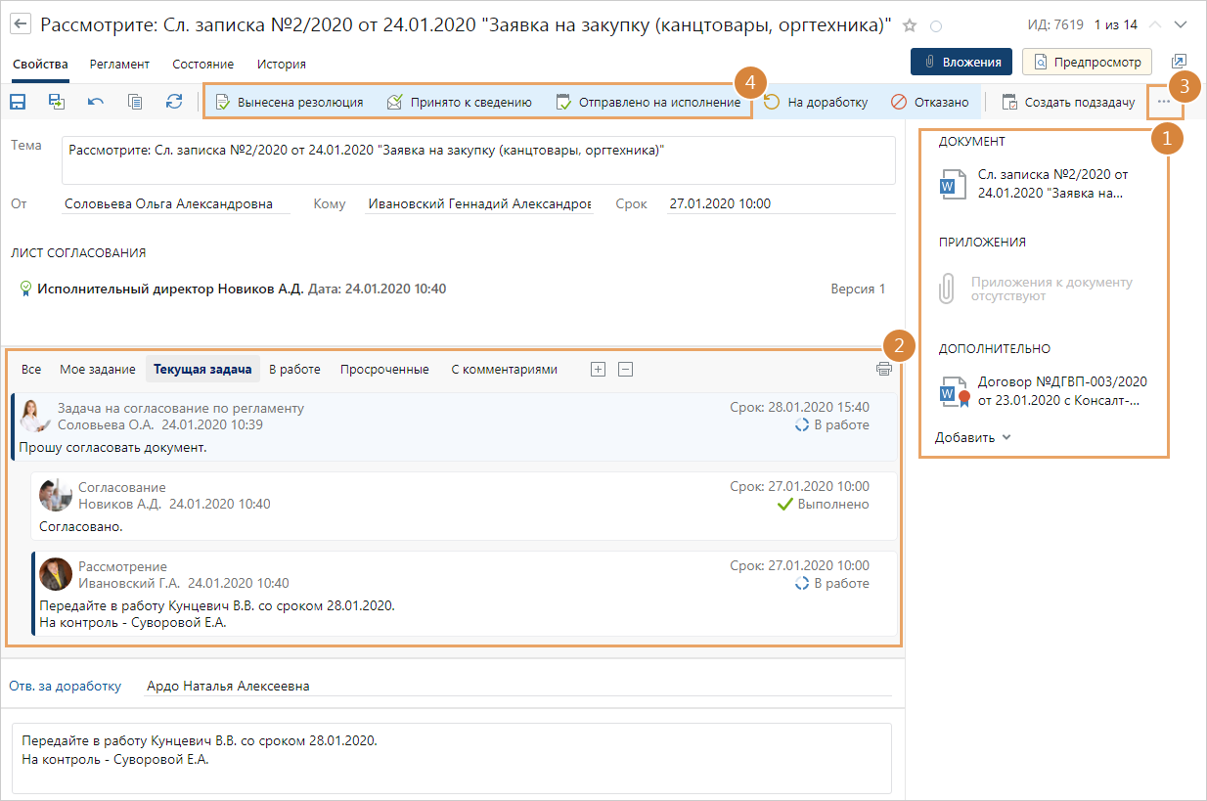Go to the next task with the down chevron
The height and width of the screenshot is (801, 1207).
pos(1181,24)
